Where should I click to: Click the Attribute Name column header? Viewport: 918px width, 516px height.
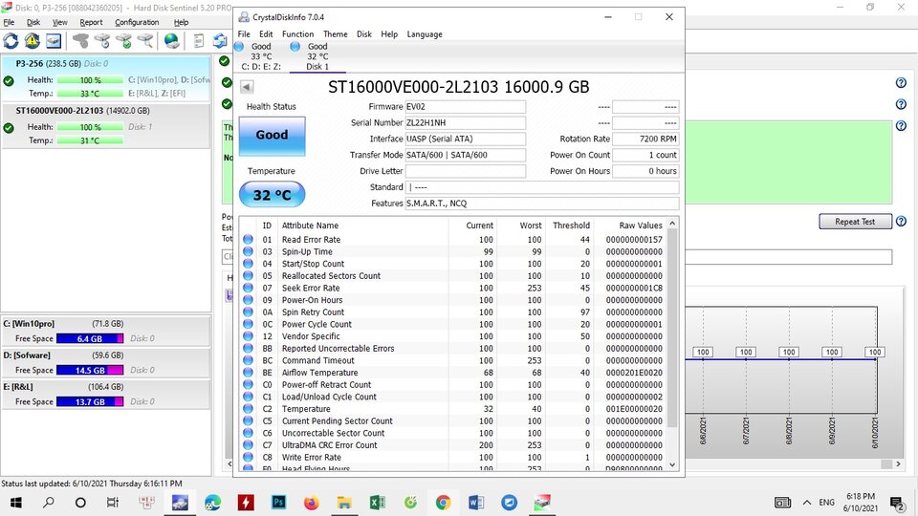[x=310, y=226]
